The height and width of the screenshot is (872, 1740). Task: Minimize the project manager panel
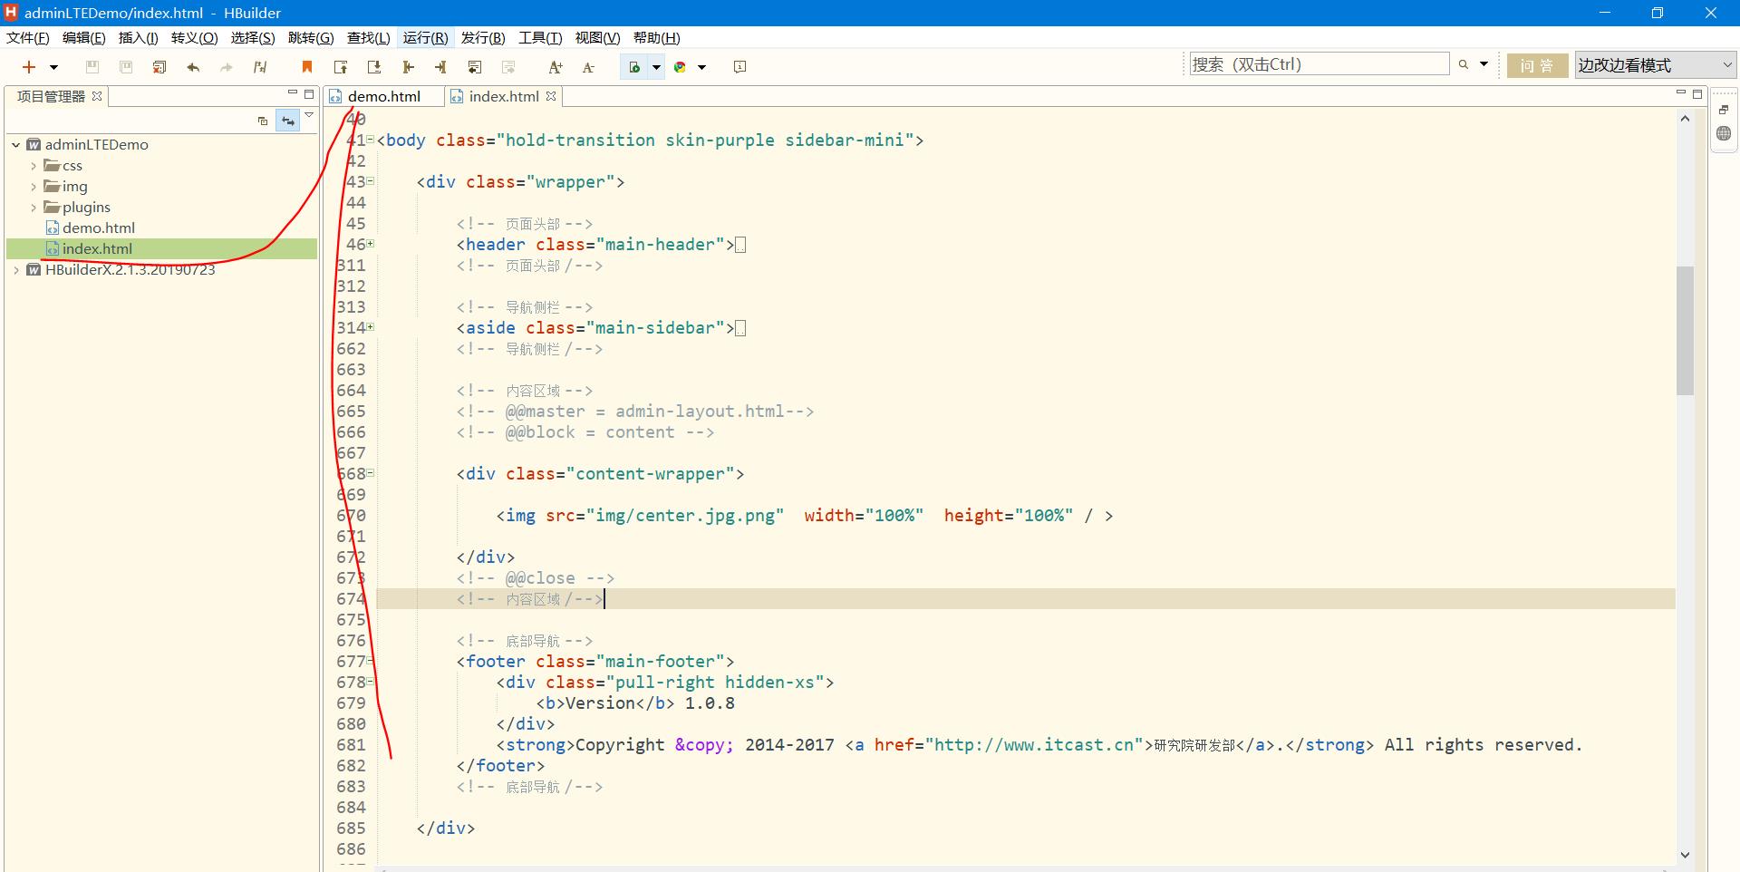click(x=292, y=92)
